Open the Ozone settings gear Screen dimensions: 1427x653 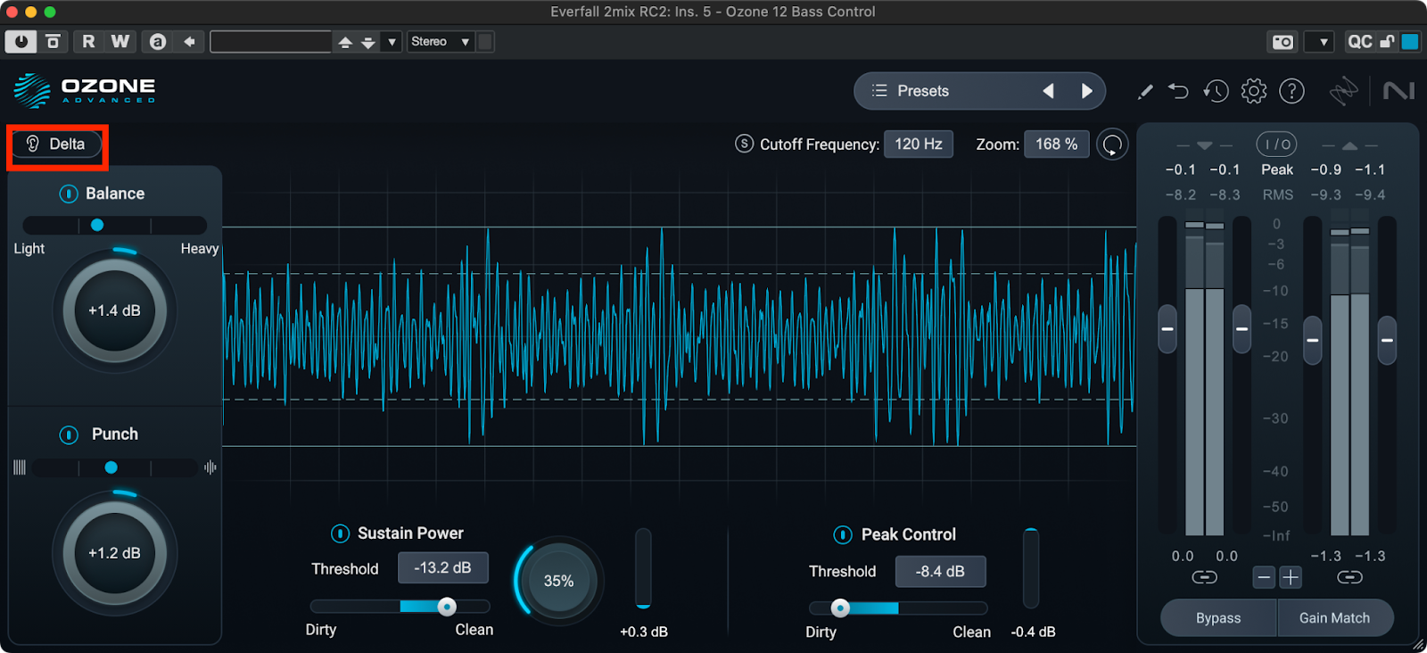(x=1253, y=91)
